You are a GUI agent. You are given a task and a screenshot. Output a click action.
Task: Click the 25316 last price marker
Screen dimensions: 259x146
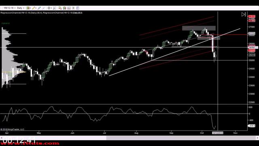(252, 55)
